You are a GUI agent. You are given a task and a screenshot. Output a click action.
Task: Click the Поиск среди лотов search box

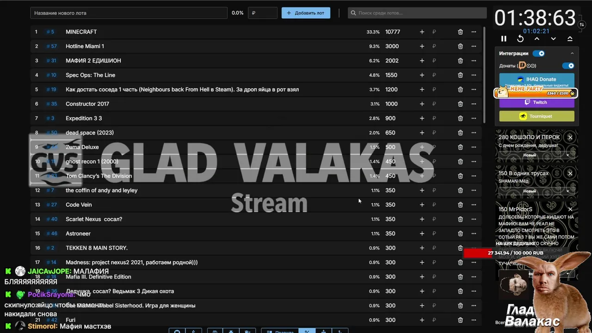pos(417,13)
